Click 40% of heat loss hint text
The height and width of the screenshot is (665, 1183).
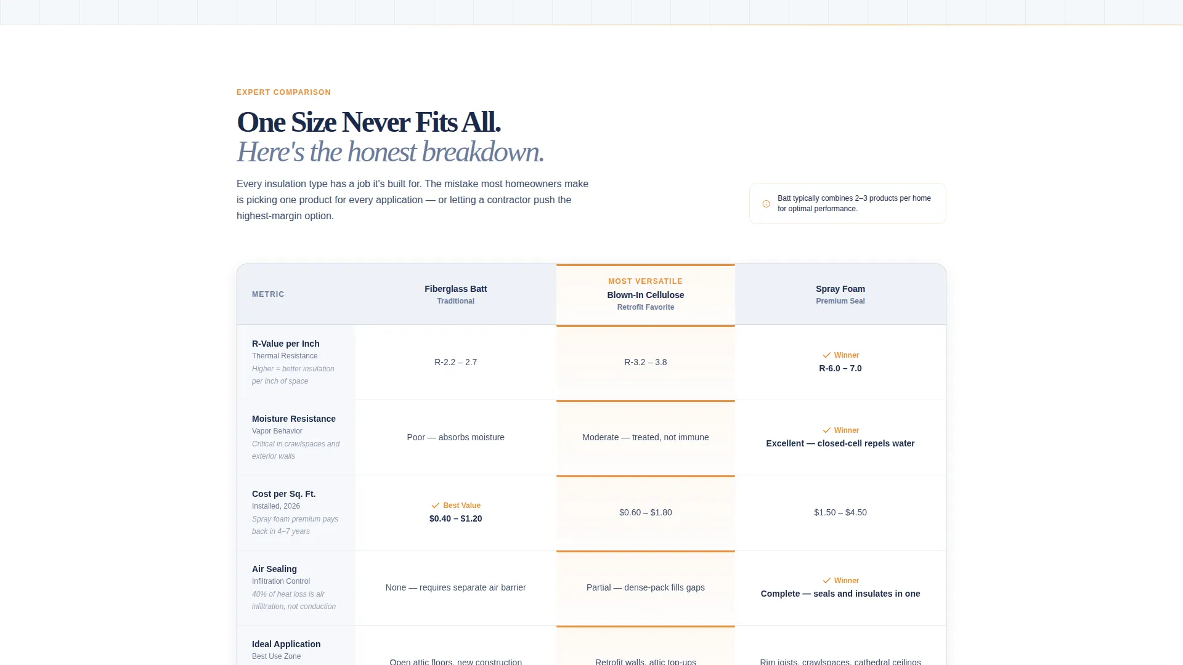pyautogui.click(x=294, y=600)
